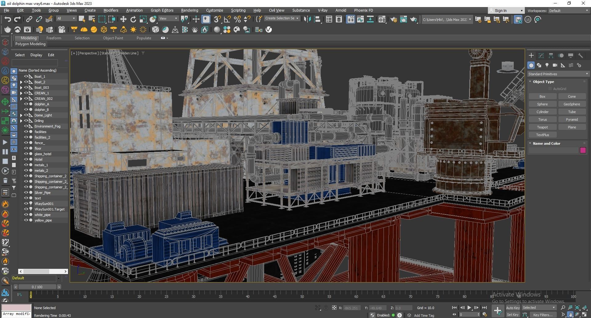Viewport: 591px width, 318px height.
Task: Click the pink object color swatch
Action: pyautogui.click(x=583, y=150)
